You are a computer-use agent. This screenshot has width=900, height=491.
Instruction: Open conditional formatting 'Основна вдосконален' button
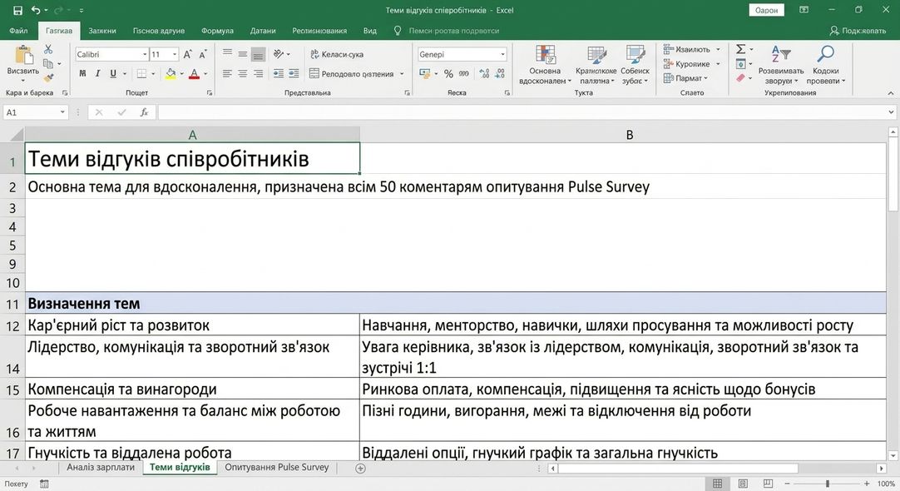(545, 65)
